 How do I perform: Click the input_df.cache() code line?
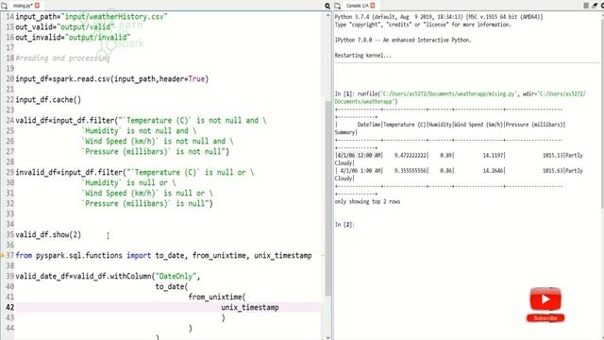48,99
